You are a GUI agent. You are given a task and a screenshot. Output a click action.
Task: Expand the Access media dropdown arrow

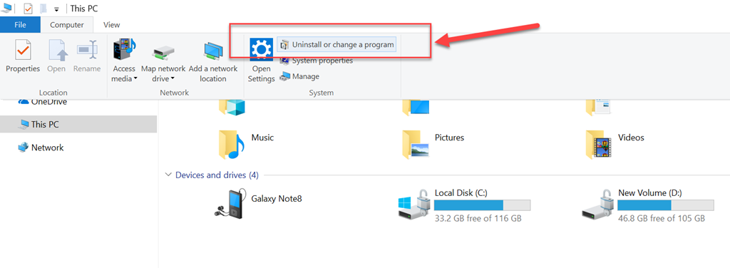point(135,78)
